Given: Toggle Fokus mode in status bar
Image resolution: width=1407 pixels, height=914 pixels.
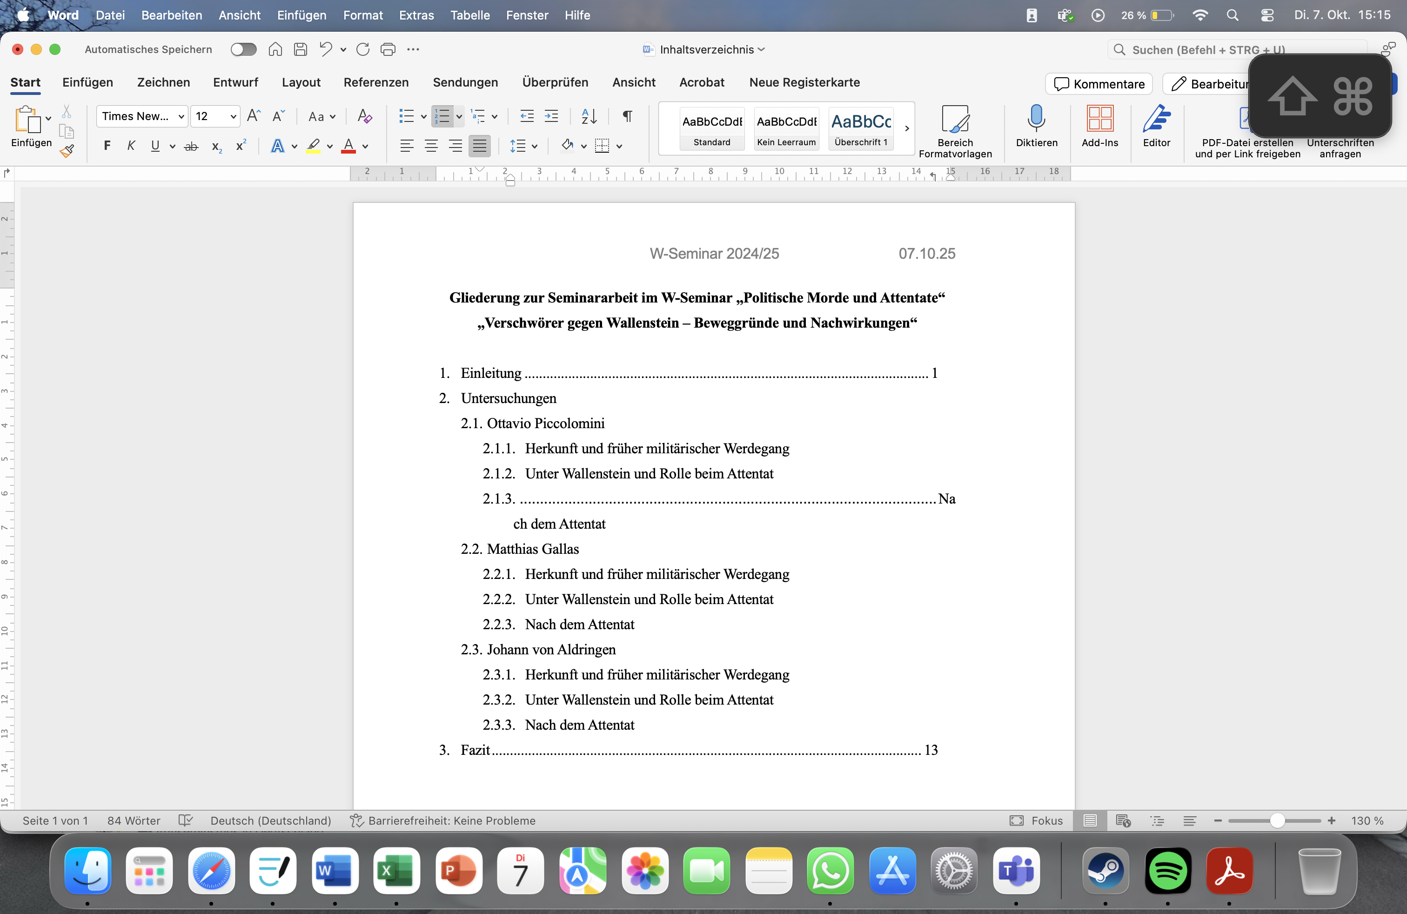Looking at the screenshot, I should point(1036,820).
